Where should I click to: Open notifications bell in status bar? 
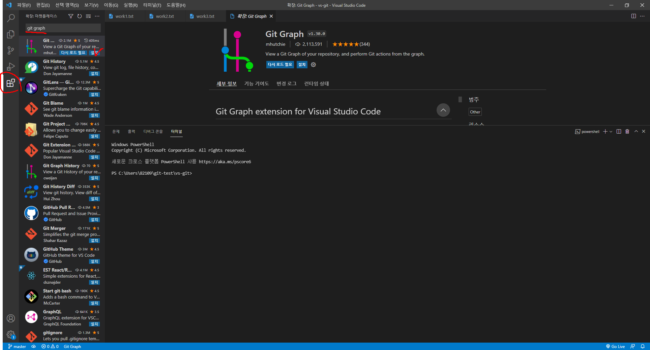coord(643,347)
